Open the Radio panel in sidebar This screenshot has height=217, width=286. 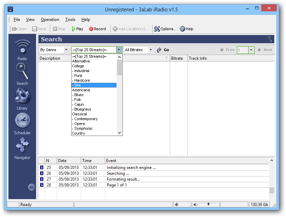(22, 50)
